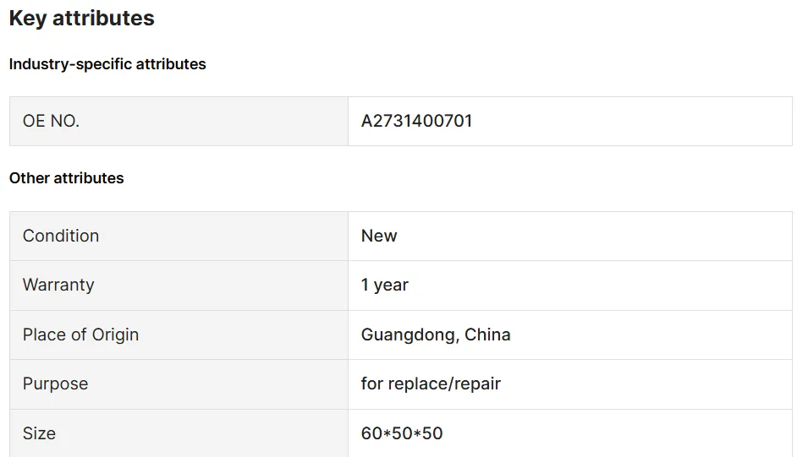Select the word 'Guangdong' in the origin value
Image resolution: width=797 pixels, height=457 pixels.
point(408,335)
